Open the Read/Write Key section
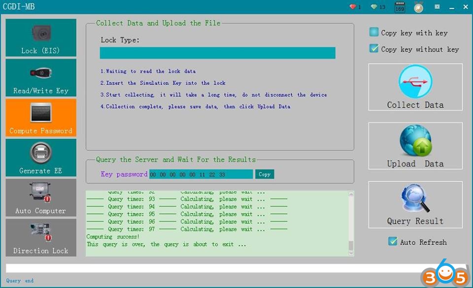Screen dimensions: 473x288 [41, 78]
